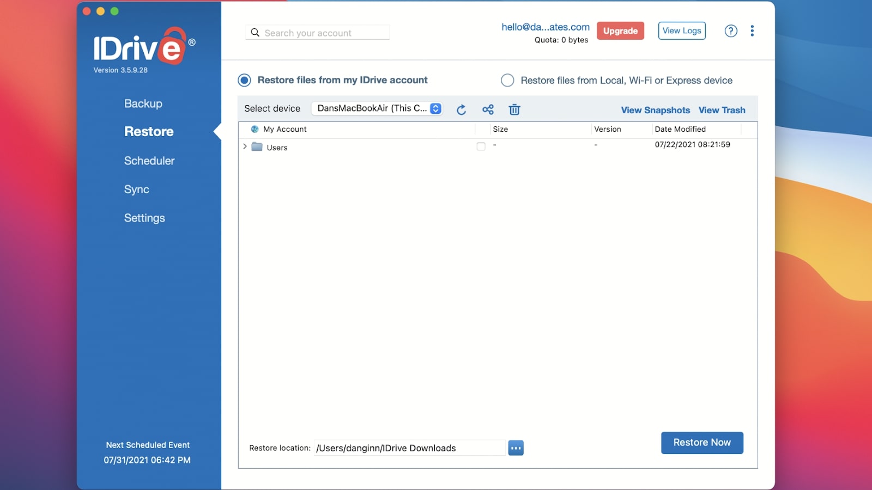Click inside the Search your account field
This screenshot has width=872, height=490.
(x=316, y=33)
